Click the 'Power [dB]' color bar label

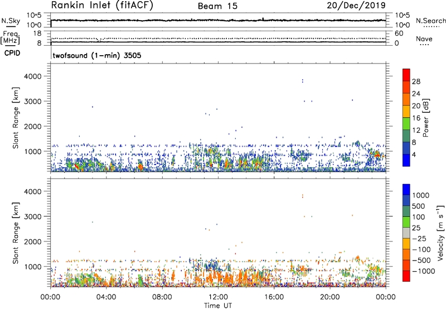[426, 118]
